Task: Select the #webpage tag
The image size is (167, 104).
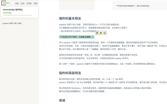Action: click(x=7, y=13)
